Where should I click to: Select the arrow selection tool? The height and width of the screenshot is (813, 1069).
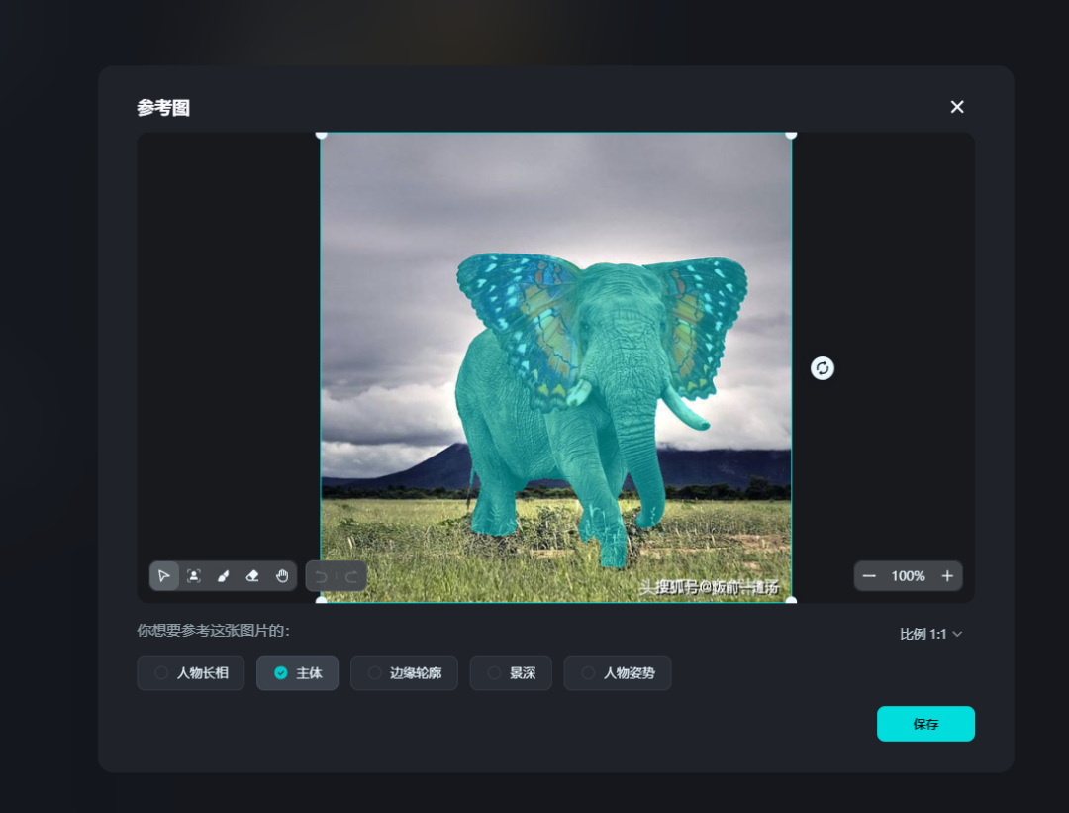point(164,575)
